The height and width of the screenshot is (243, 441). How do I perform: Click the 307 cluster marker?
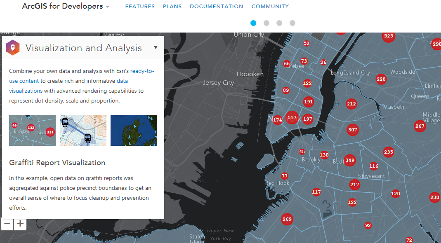click(x=353, y=130)
